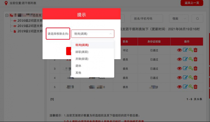Click the eye view icon in row 5

(x=179, y=87)
